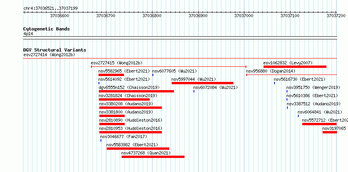Select the red bar of nsv2810890 (Huddleston2016)

pos(112,124)
